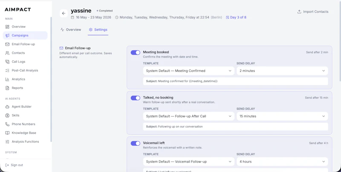This screenshot has width=341, height=172.
Task: Click the calendar icon next to date range
Action: pyautogui.click(x=72, y=17)
